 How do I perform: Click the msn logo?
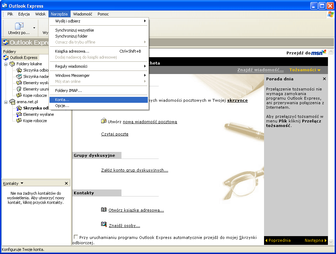click(x=318, y=52)
